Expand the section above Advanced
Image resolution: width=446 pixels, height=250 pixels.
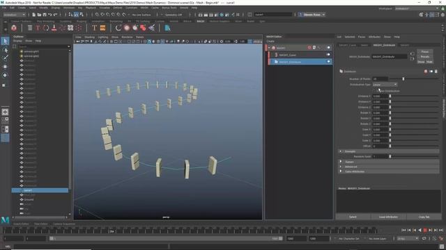point(341,162)
